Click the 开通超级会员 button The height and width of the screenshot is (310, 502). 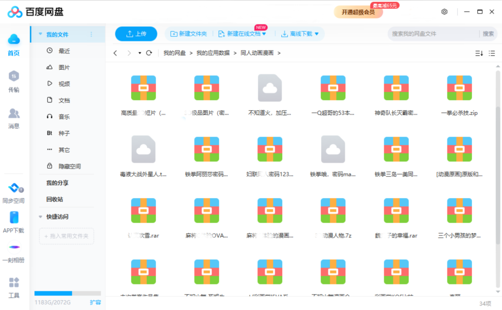click(358, 12)
